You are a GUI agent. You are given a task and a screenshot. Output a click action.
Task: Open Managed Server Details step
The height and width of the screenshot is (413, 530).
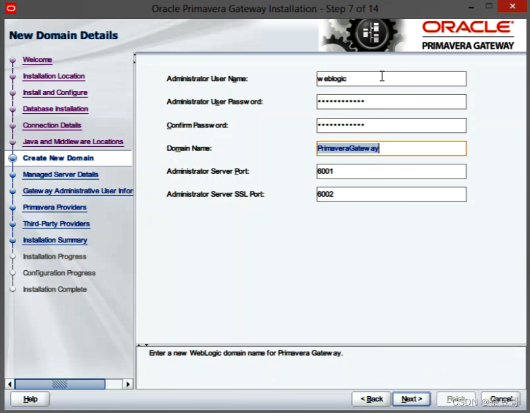point(61,174)
